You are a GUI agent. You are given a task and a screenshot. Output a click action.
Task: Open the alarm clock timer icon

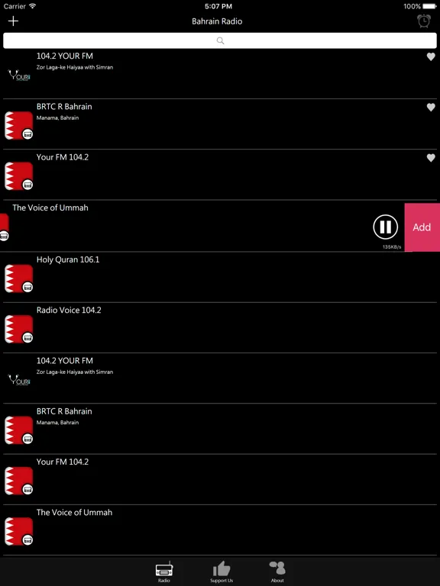click(x=424, y=21)
